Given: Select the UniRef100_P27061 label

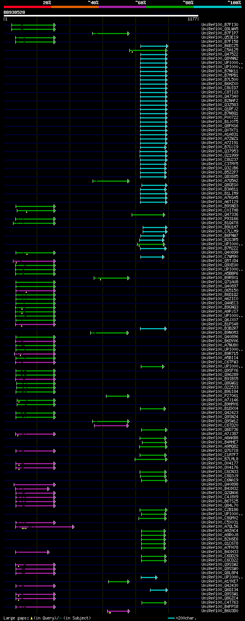Looking at the screenshot, I should tap(220, 396).
